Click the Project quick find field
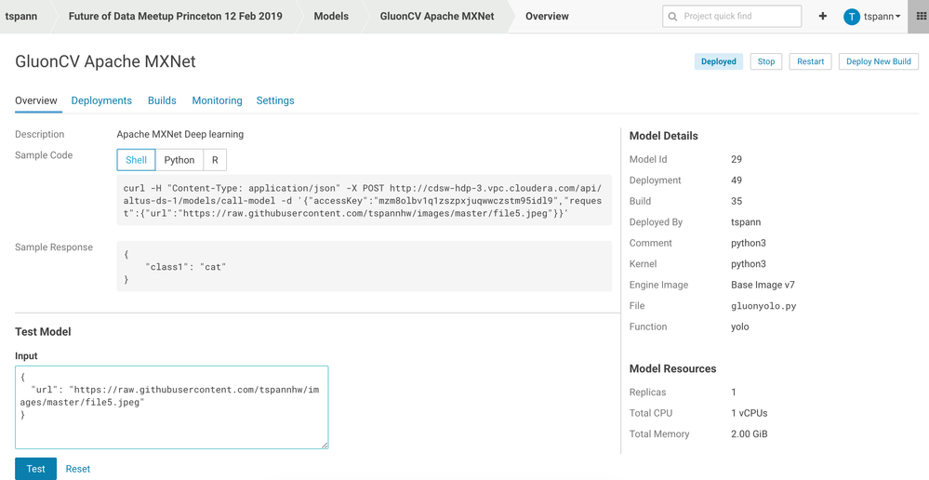Viewport: 929px width, 480px height. click(x=739, y=17)
